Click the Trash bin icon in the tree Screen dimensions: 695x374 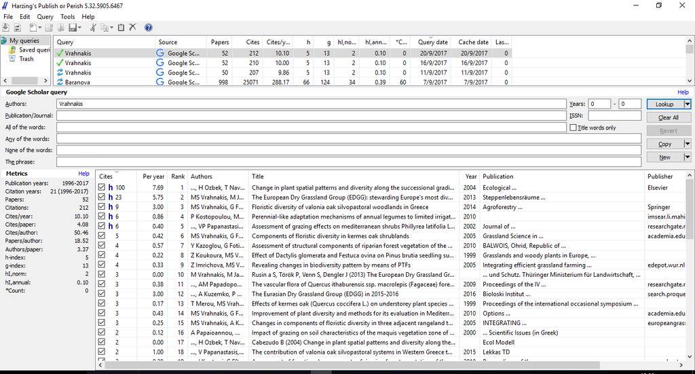coord(13,58)
